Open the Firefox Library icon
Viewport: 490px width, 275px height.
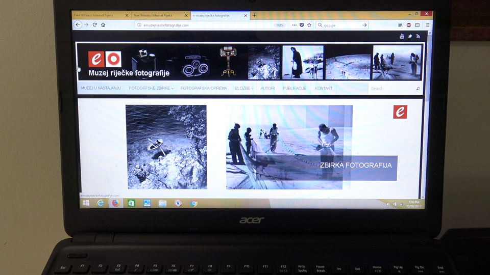coord(401,25)
